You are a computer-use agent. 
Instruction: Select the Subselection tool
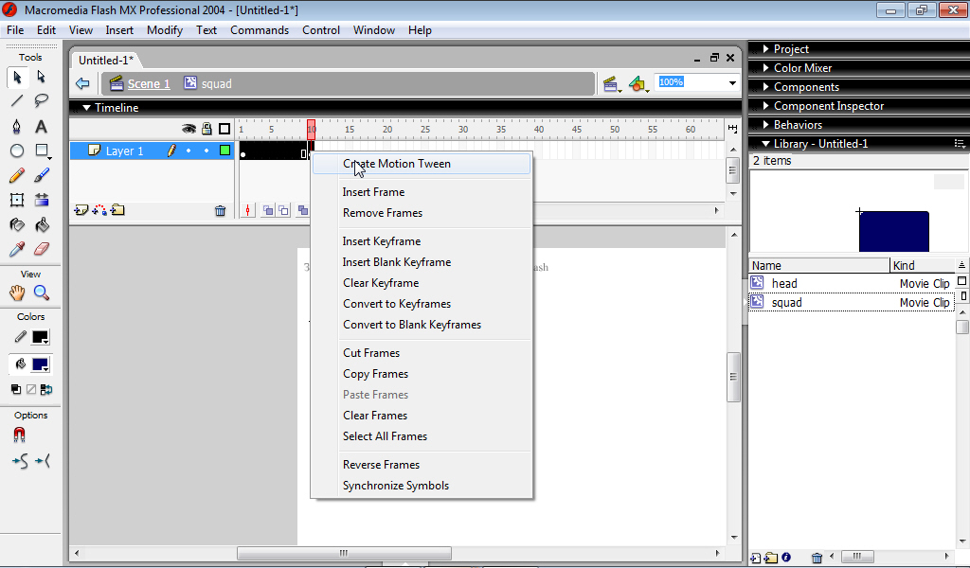point(42,77)
